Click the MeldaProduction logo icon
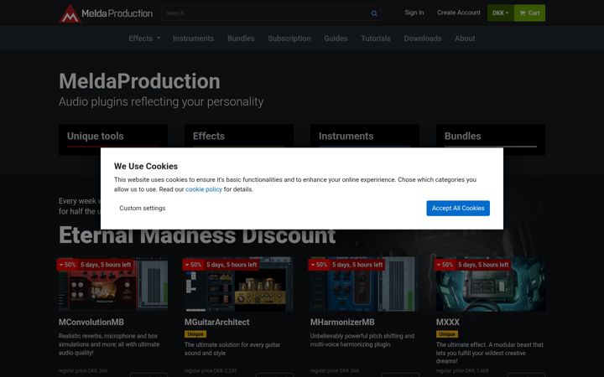Viewport: 604px width, 377px height. click(70, 14)
